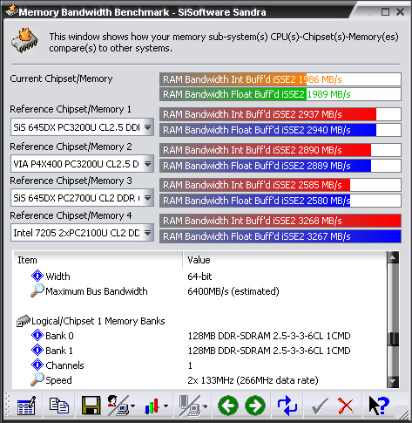Select the '2x 133MHz (266MHz data rate)' value
This screenshot has height=423, width=412.
pos(253,380)
